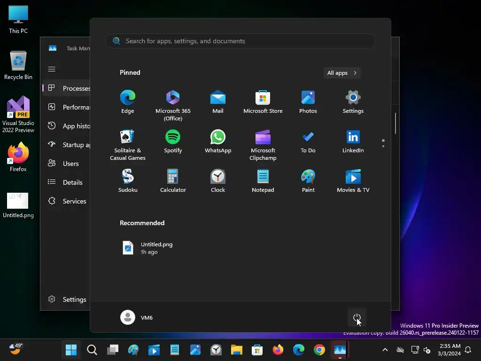Open Calculator from pinned apps
Screen dimensions: 481x361
[173, 181]
